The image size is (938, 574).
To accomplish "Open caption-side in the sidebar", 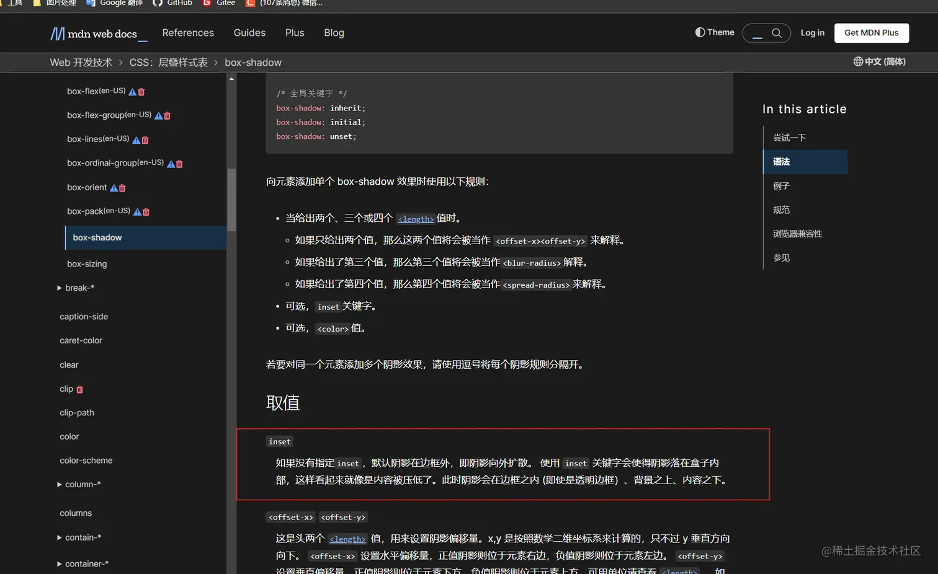I will point(84,317).
